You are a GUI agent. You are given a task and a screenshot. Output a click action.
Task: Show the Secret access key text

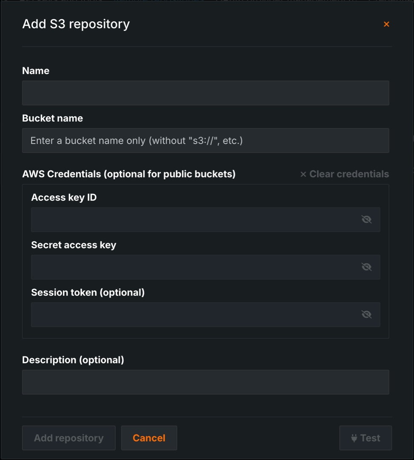pos(366,267)
